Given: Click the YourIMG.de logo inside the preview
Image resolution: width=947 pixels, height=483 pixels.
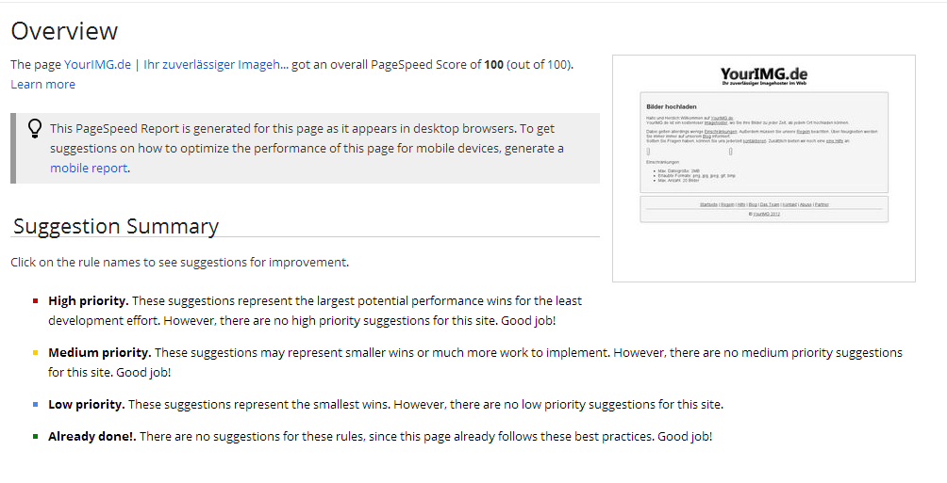Looking at the screenshot, I should coord(764,75).
